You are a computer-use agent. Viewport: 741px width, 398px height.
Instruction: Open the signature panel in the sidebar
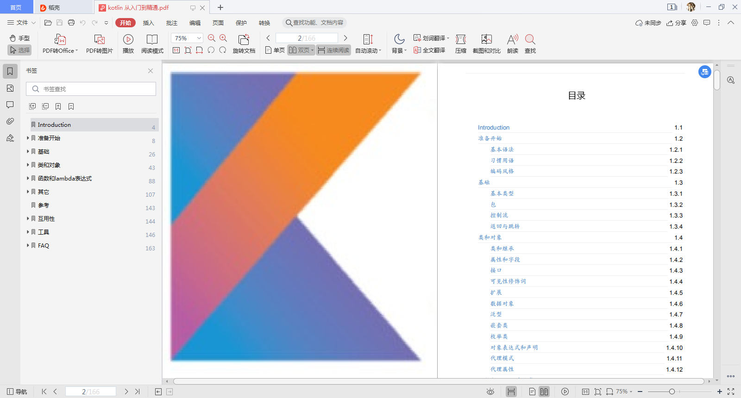click(10, 138)
